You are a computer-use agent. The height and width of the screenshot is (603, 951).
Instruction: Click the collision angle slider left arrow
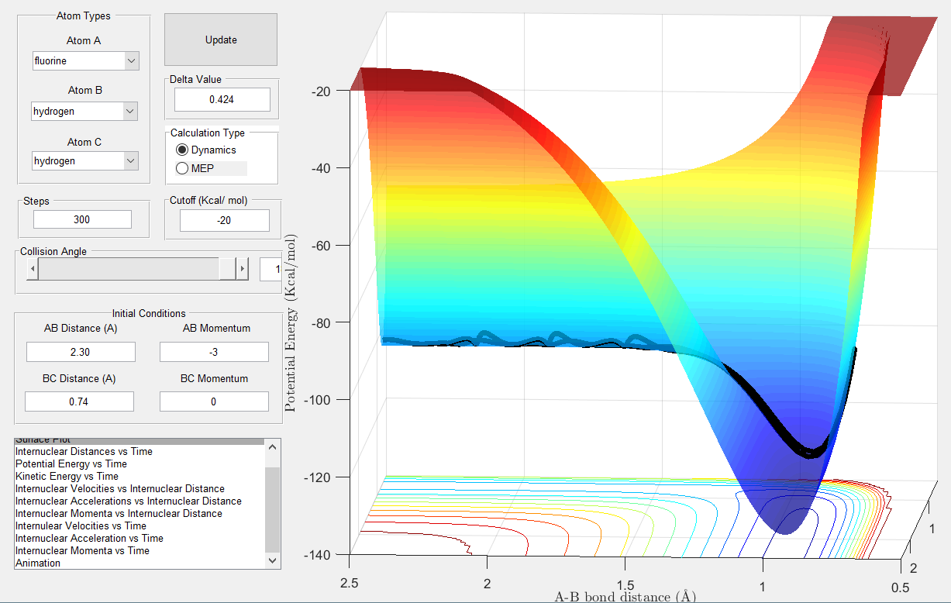pos(32,269)
